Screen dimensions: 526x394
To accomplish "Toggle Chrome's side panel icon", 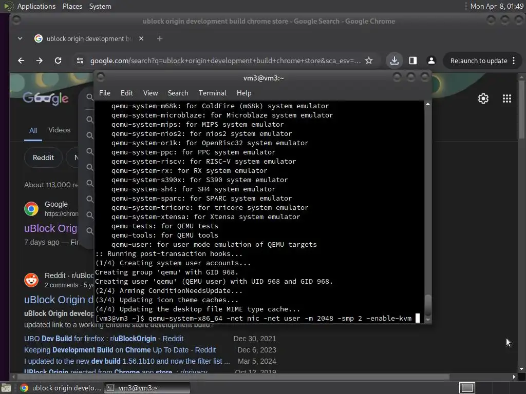I will coord(413,61).
